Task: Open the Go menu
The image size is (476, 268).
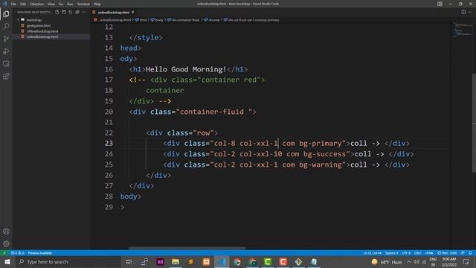Action: point(61,4)
